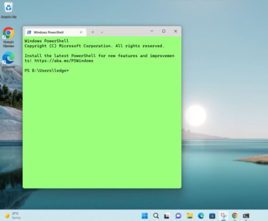Open the weather widget showing Sunny

pyautogui.click(x=13, y=216)
